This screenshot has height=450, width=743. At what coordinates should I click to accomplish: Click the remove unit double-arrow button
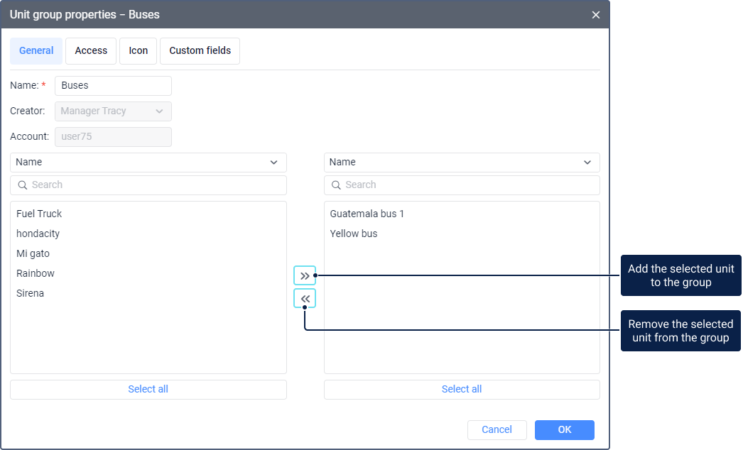tap(305, 299)
